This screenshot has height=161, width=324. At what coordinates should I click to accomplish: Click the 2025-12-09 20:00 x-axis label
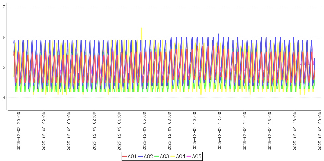coord(320,131)
